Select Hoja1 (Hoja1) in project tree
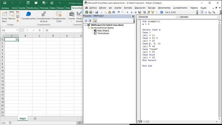This screenshot has height=125, width=222. [103, 31]
